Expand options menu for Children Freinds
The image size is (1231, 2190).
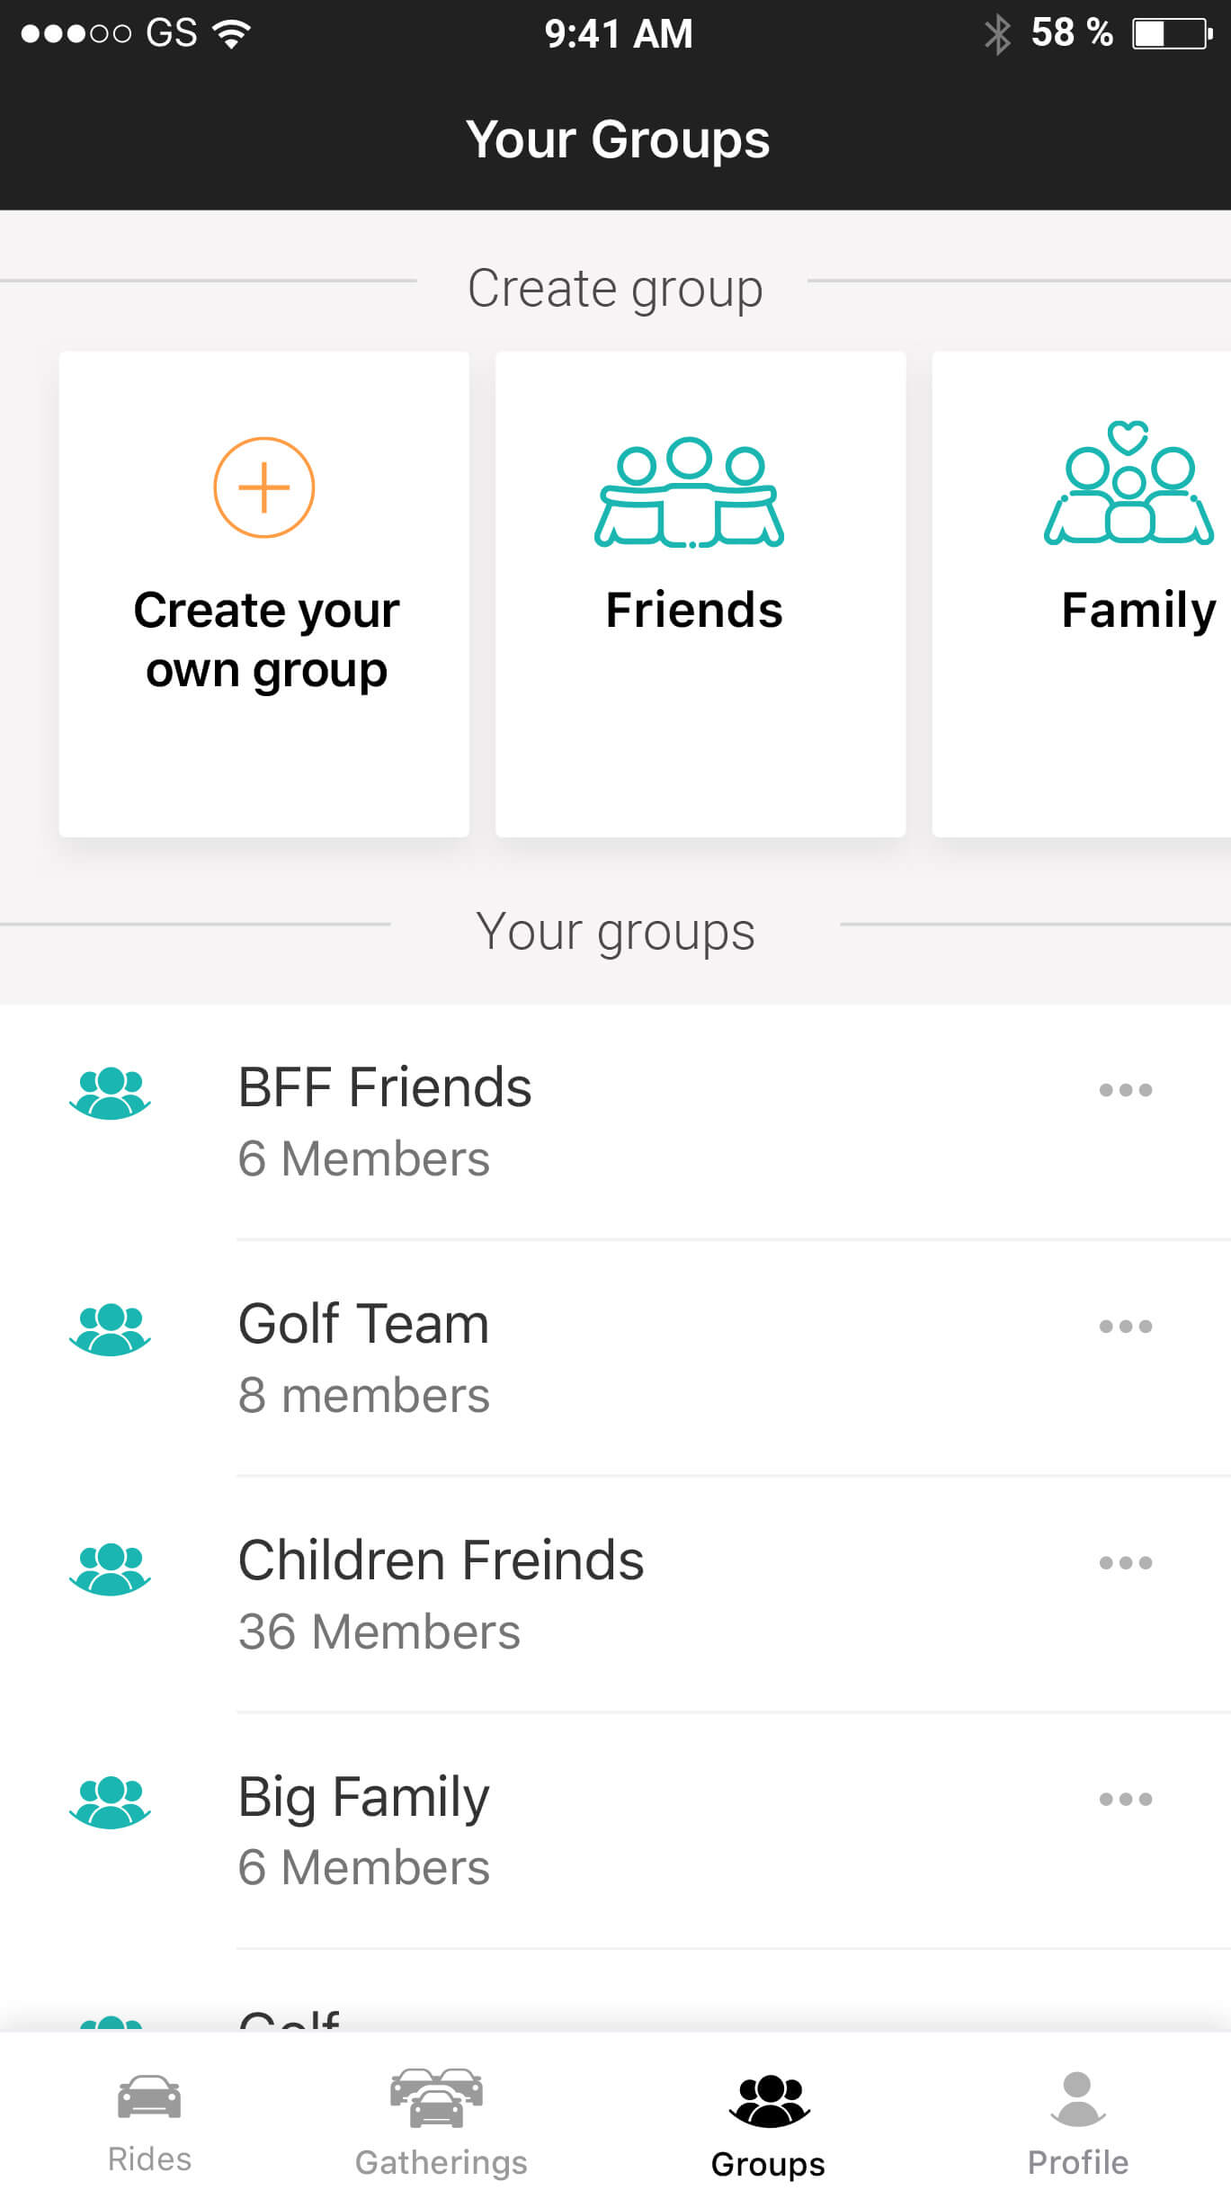[1125, 1563]
